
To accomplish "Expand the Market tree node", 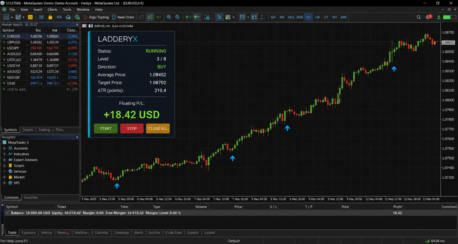I will 4,177.
